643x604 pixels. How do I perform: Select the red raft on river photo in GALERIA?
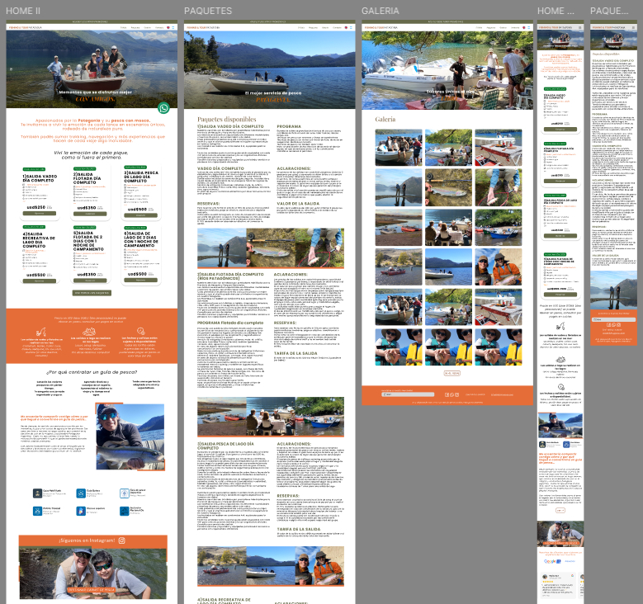coord(399,267)
